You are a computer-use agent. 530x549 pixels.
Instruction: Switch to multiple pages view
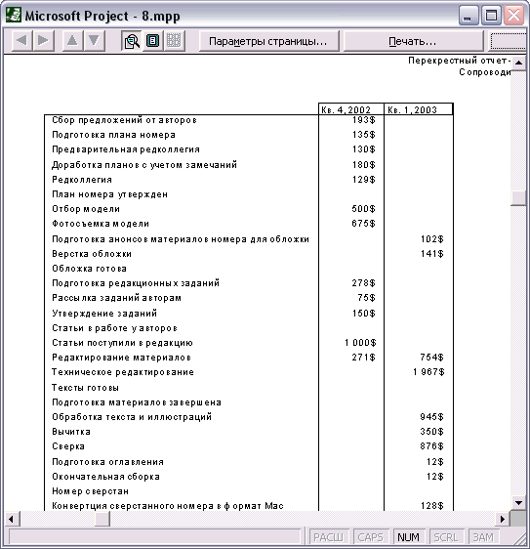(174, 41)
